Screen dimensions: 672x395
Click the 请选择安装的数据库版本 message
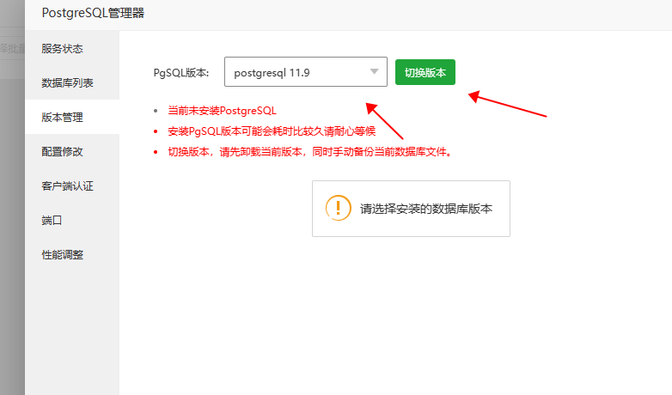(426, 209)
